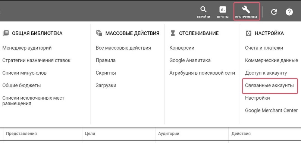Open the help question mark icon
Image resolution: width=301 pixels, height=143 pixels.
pyautogui.click(x=289, y=12)
